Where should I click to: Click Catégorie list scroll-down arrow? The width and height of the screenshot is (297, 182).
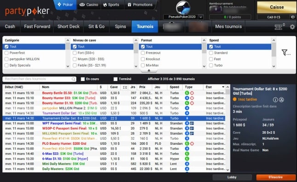[68, 66]
